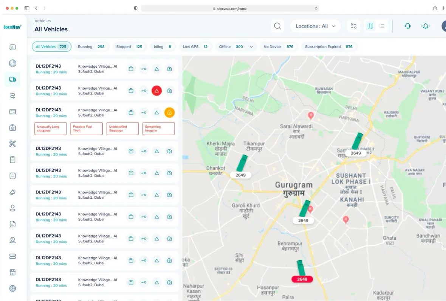Screen dimensions: 446x301
Task: Click the 2649 truck marker near Dhankot
Action: pyautogui.click(x=241, y=167)
